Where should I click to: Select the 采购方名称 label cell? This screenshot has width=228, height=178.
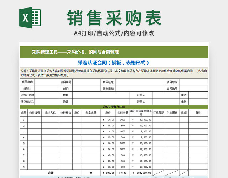tap(27, 95)
